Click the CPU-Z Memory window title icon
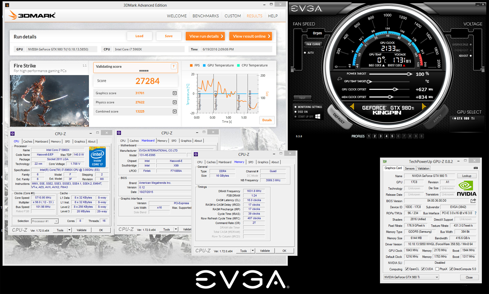 point(196,154)
